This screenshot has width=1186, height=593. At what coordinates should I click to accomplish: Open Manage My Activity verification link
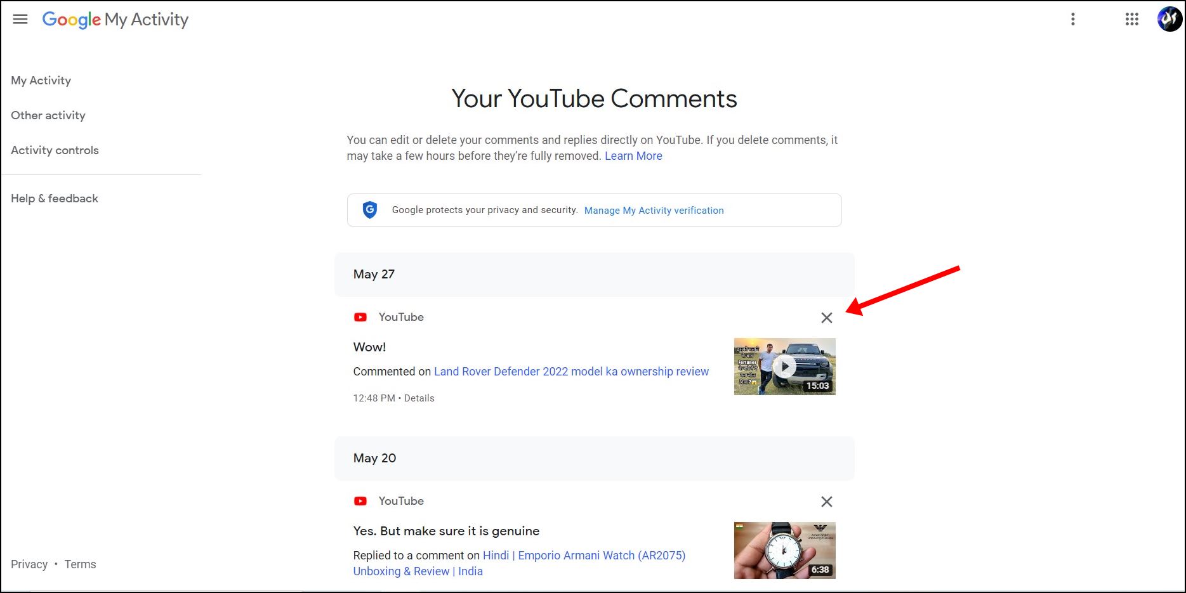point(654,211)
